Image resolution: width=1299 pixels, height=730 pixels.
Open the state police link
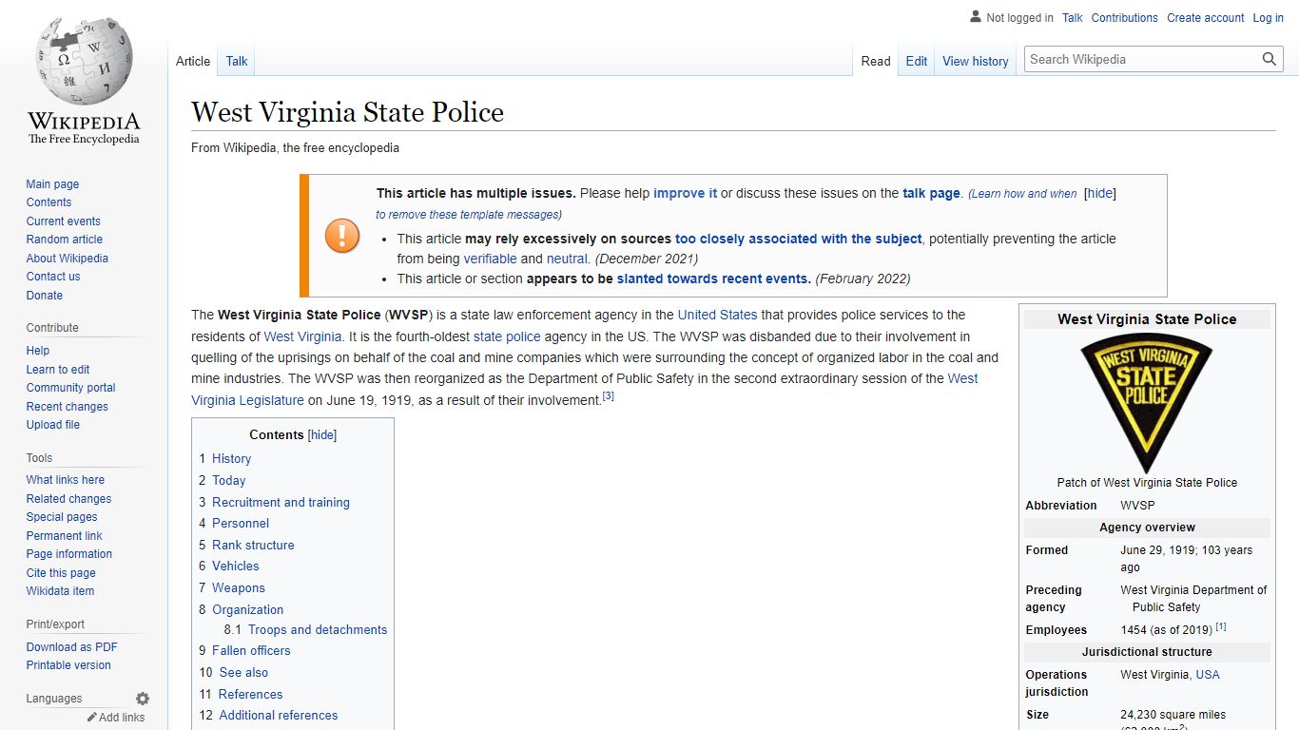point(507,336)
